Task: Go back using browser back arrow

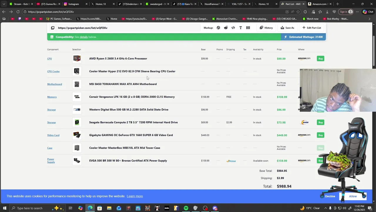Action: click(4, 12)
